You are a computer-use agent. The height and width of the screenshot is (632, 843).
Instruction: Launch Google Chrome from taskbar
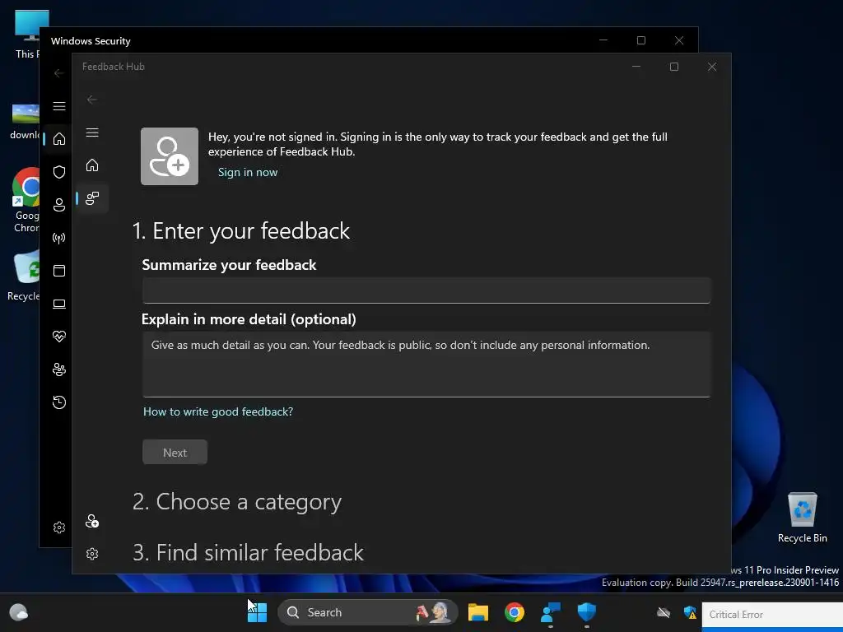[515, 612]
